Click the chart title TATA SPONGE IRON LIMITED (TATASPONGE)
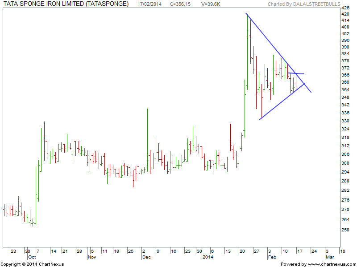 66,4
